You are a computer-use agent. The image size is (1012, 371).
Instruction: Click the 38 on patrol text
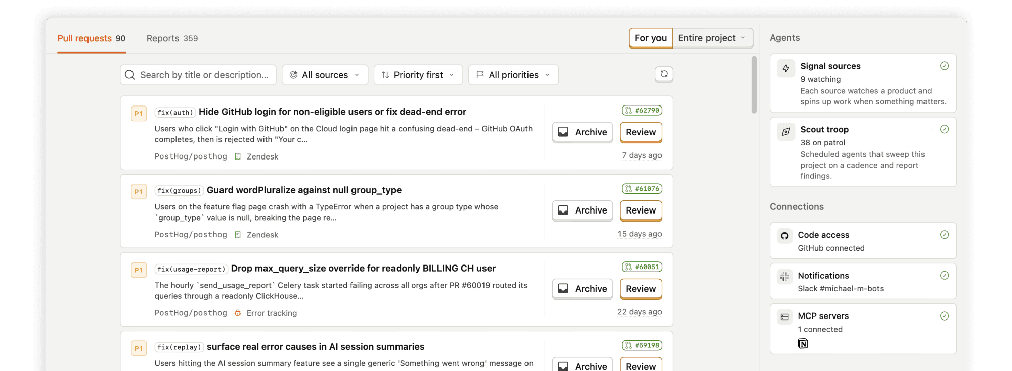pyautogui.click(x=823, y=143)
